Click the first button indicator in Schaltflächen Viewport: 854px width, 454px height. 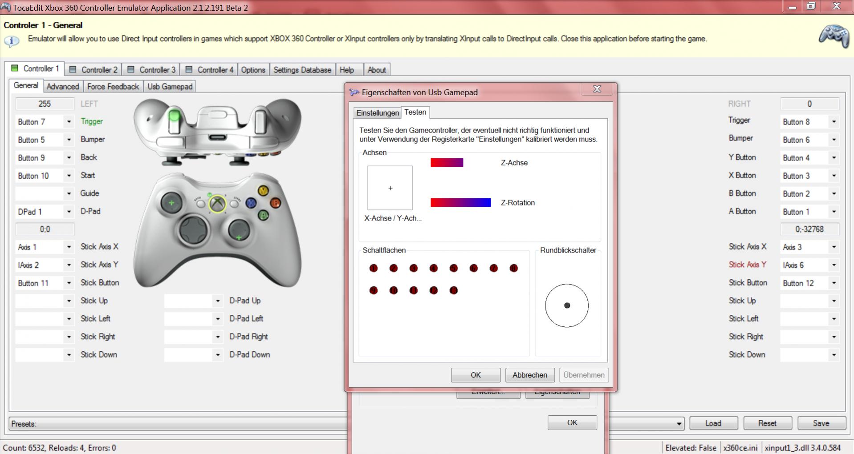[374, 268]
